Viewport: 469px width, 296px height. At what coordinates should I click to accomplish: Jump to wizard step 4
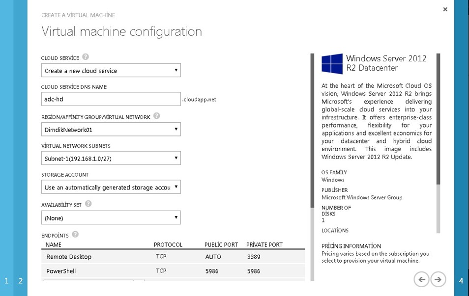click(461, 281)
